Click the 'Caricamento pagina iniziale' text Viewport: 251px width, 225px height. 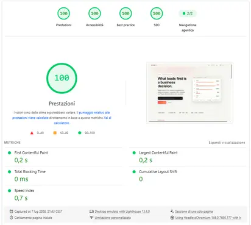[x=33, y=218]
